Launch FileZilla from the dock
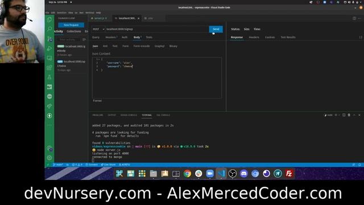This screenshot has height=205, width=364. tap(289, 174)
